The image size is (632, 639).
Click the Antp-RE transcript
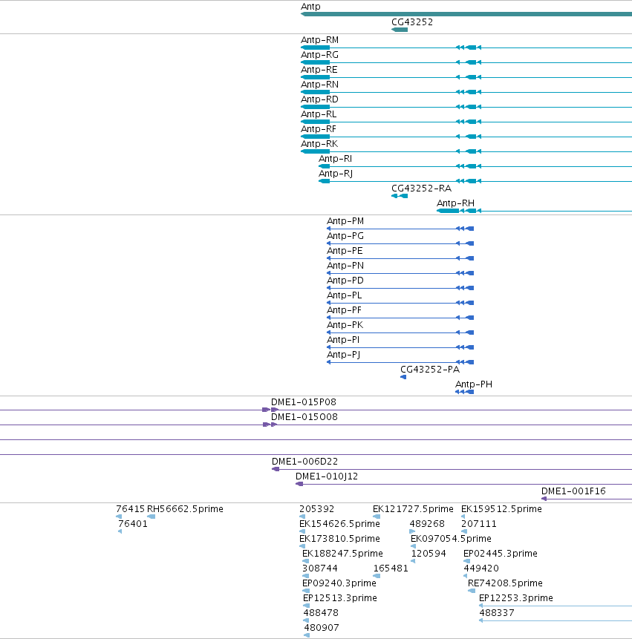466,77
